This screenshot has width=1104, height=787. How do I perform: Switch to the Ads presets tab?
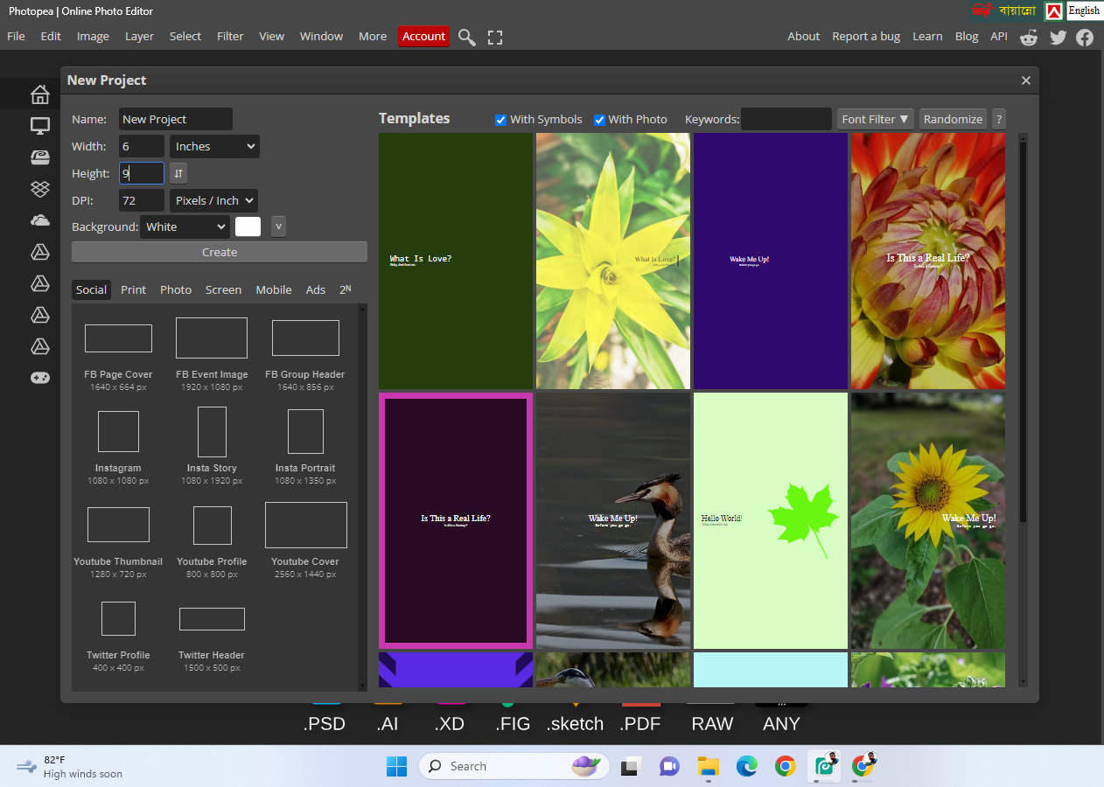pyautogui.click(x=316, y=289)
